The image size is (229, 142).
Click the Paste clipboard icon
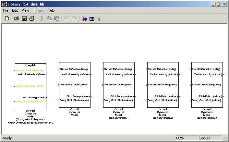[56, 19]
